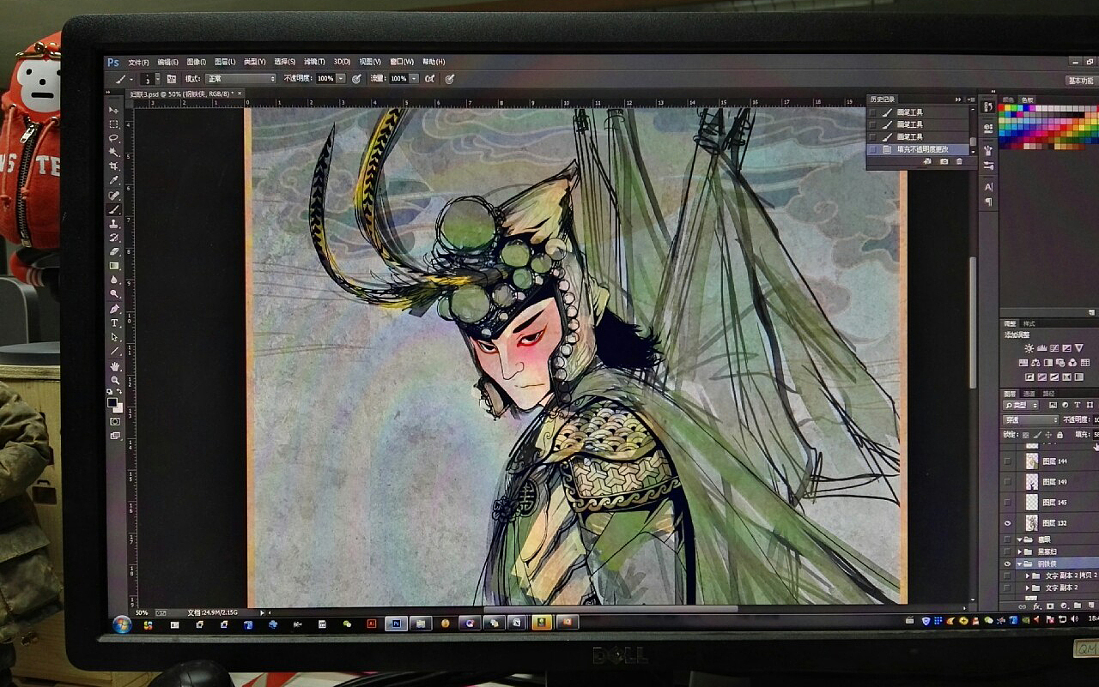1099x687 pixels.
Task: Click the Photoshop taskbar button
Action: point(396,624)
